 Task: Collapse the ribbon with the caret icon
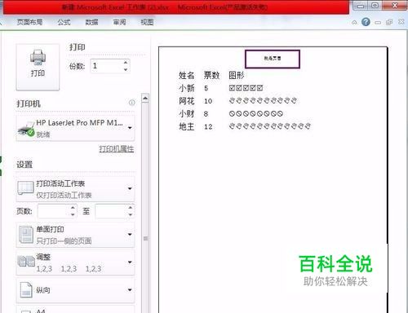tap(354, 22)
